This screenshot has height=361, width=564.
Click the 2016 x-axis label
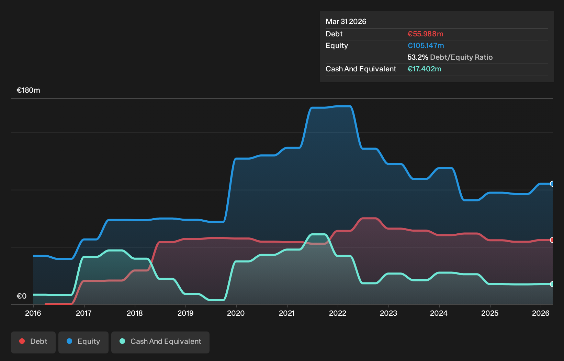click(x=33, y=313)
